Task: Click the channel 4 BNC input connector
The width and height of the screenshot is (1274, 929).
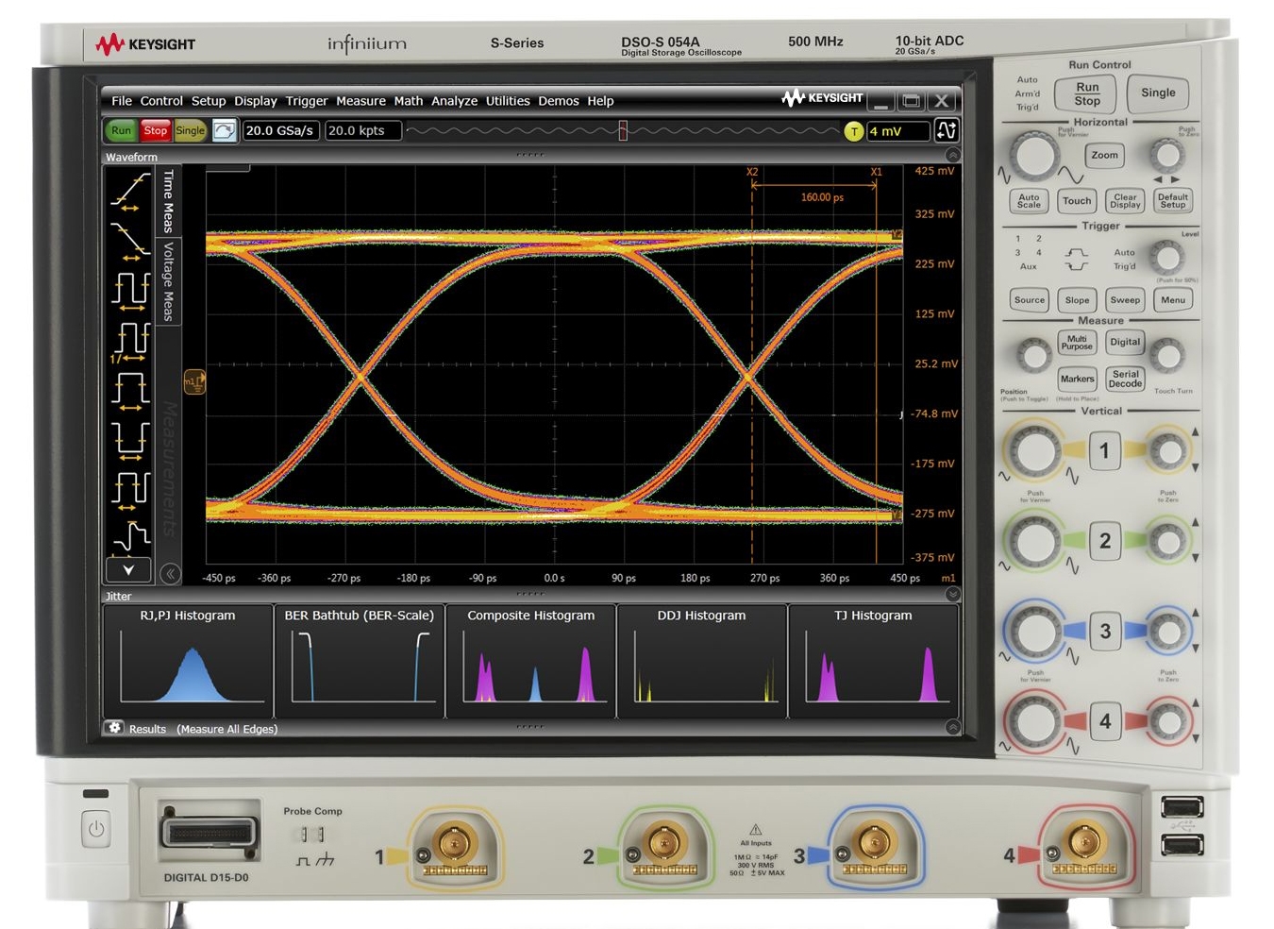Action: [x=1083, y=843]
